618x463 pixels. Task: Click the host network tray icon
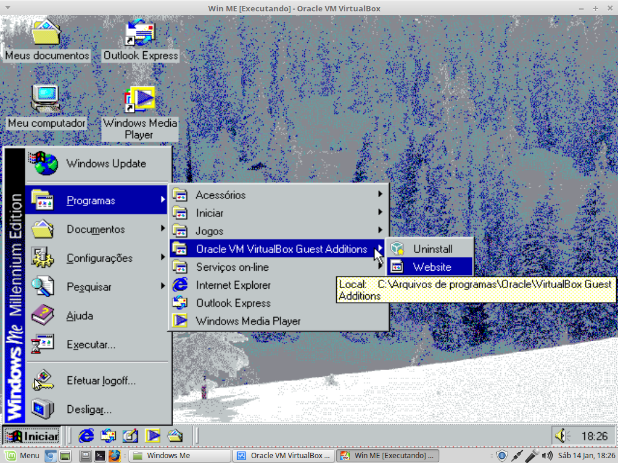(517, 456)
